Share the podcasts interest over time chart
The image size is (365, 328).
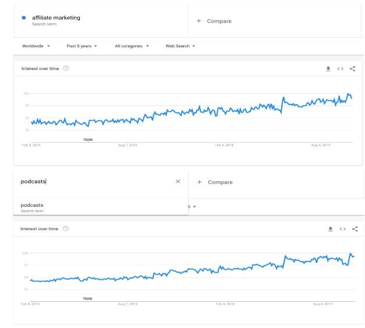pyautogui.click(x=354, y=229)
